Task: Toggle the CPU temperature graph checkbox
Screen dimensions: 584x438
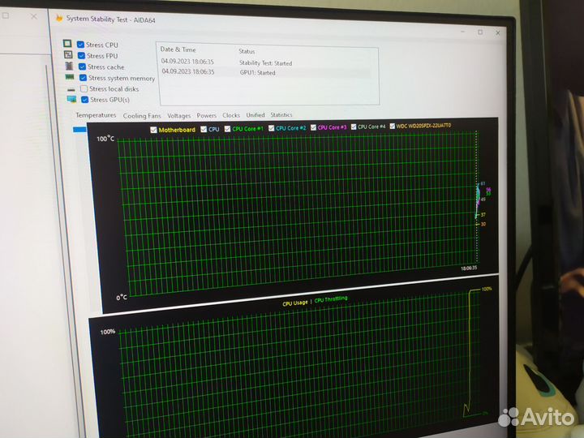Action: pos(204,129)
